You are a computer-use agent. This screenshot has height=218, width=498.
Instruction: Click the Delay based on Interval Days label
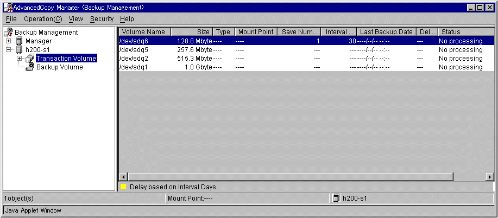point(172,187)
